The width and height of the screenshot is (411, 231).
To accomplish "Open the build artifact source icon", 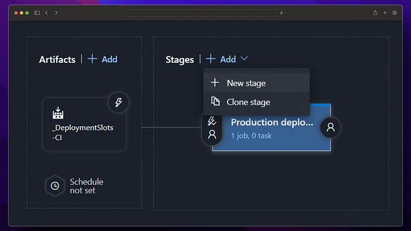I will click(x=58, y=112).
